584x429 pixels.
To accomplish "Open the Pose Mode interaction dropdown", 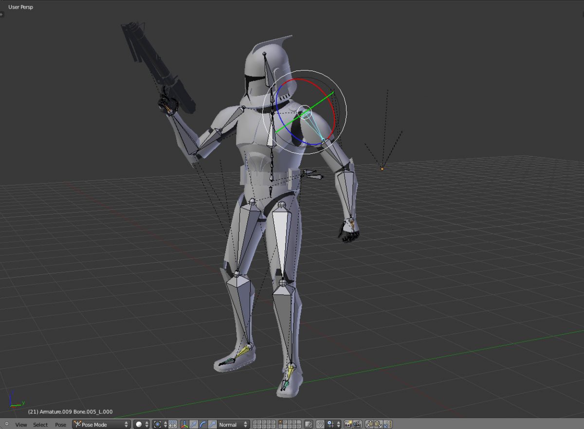I will click(102, 425).
